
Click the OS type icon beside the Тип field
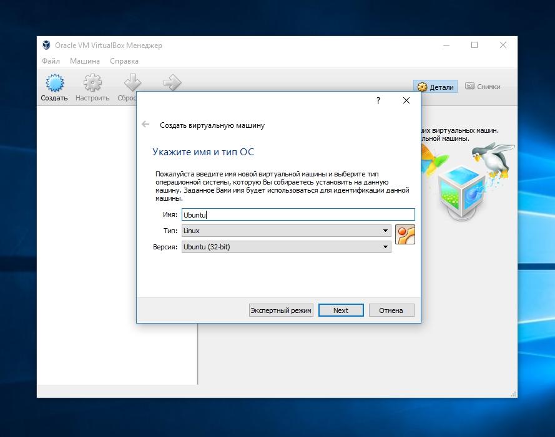tap(405, 234)
